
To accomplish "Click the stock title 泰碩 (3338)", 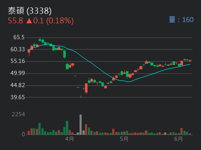I will point(30,11).
